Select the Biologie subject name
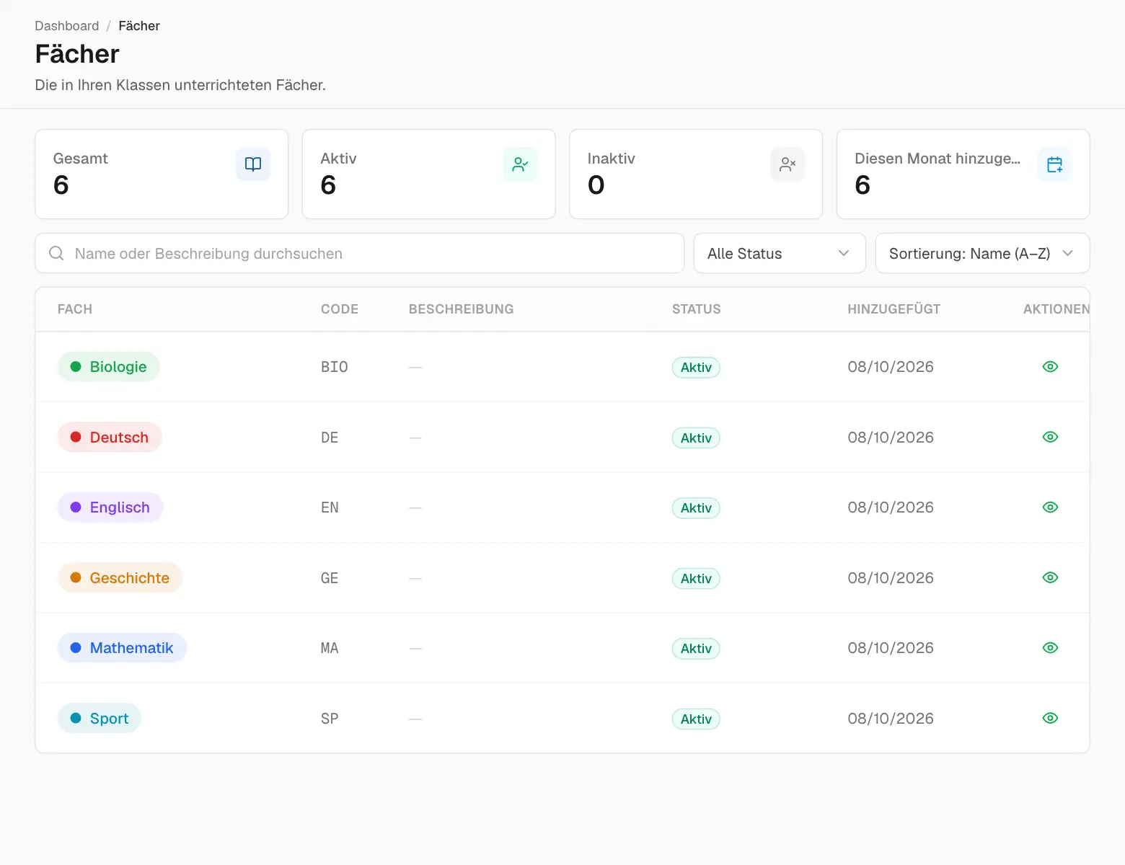Viewport: 1125px width, 865px height. pos(118,367)
